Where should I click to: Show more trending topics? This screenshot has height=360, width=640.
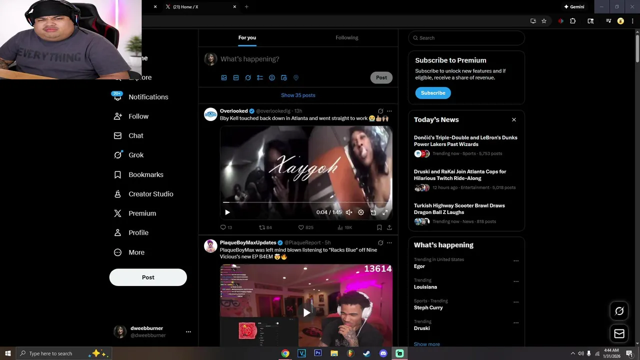[427, 344]
